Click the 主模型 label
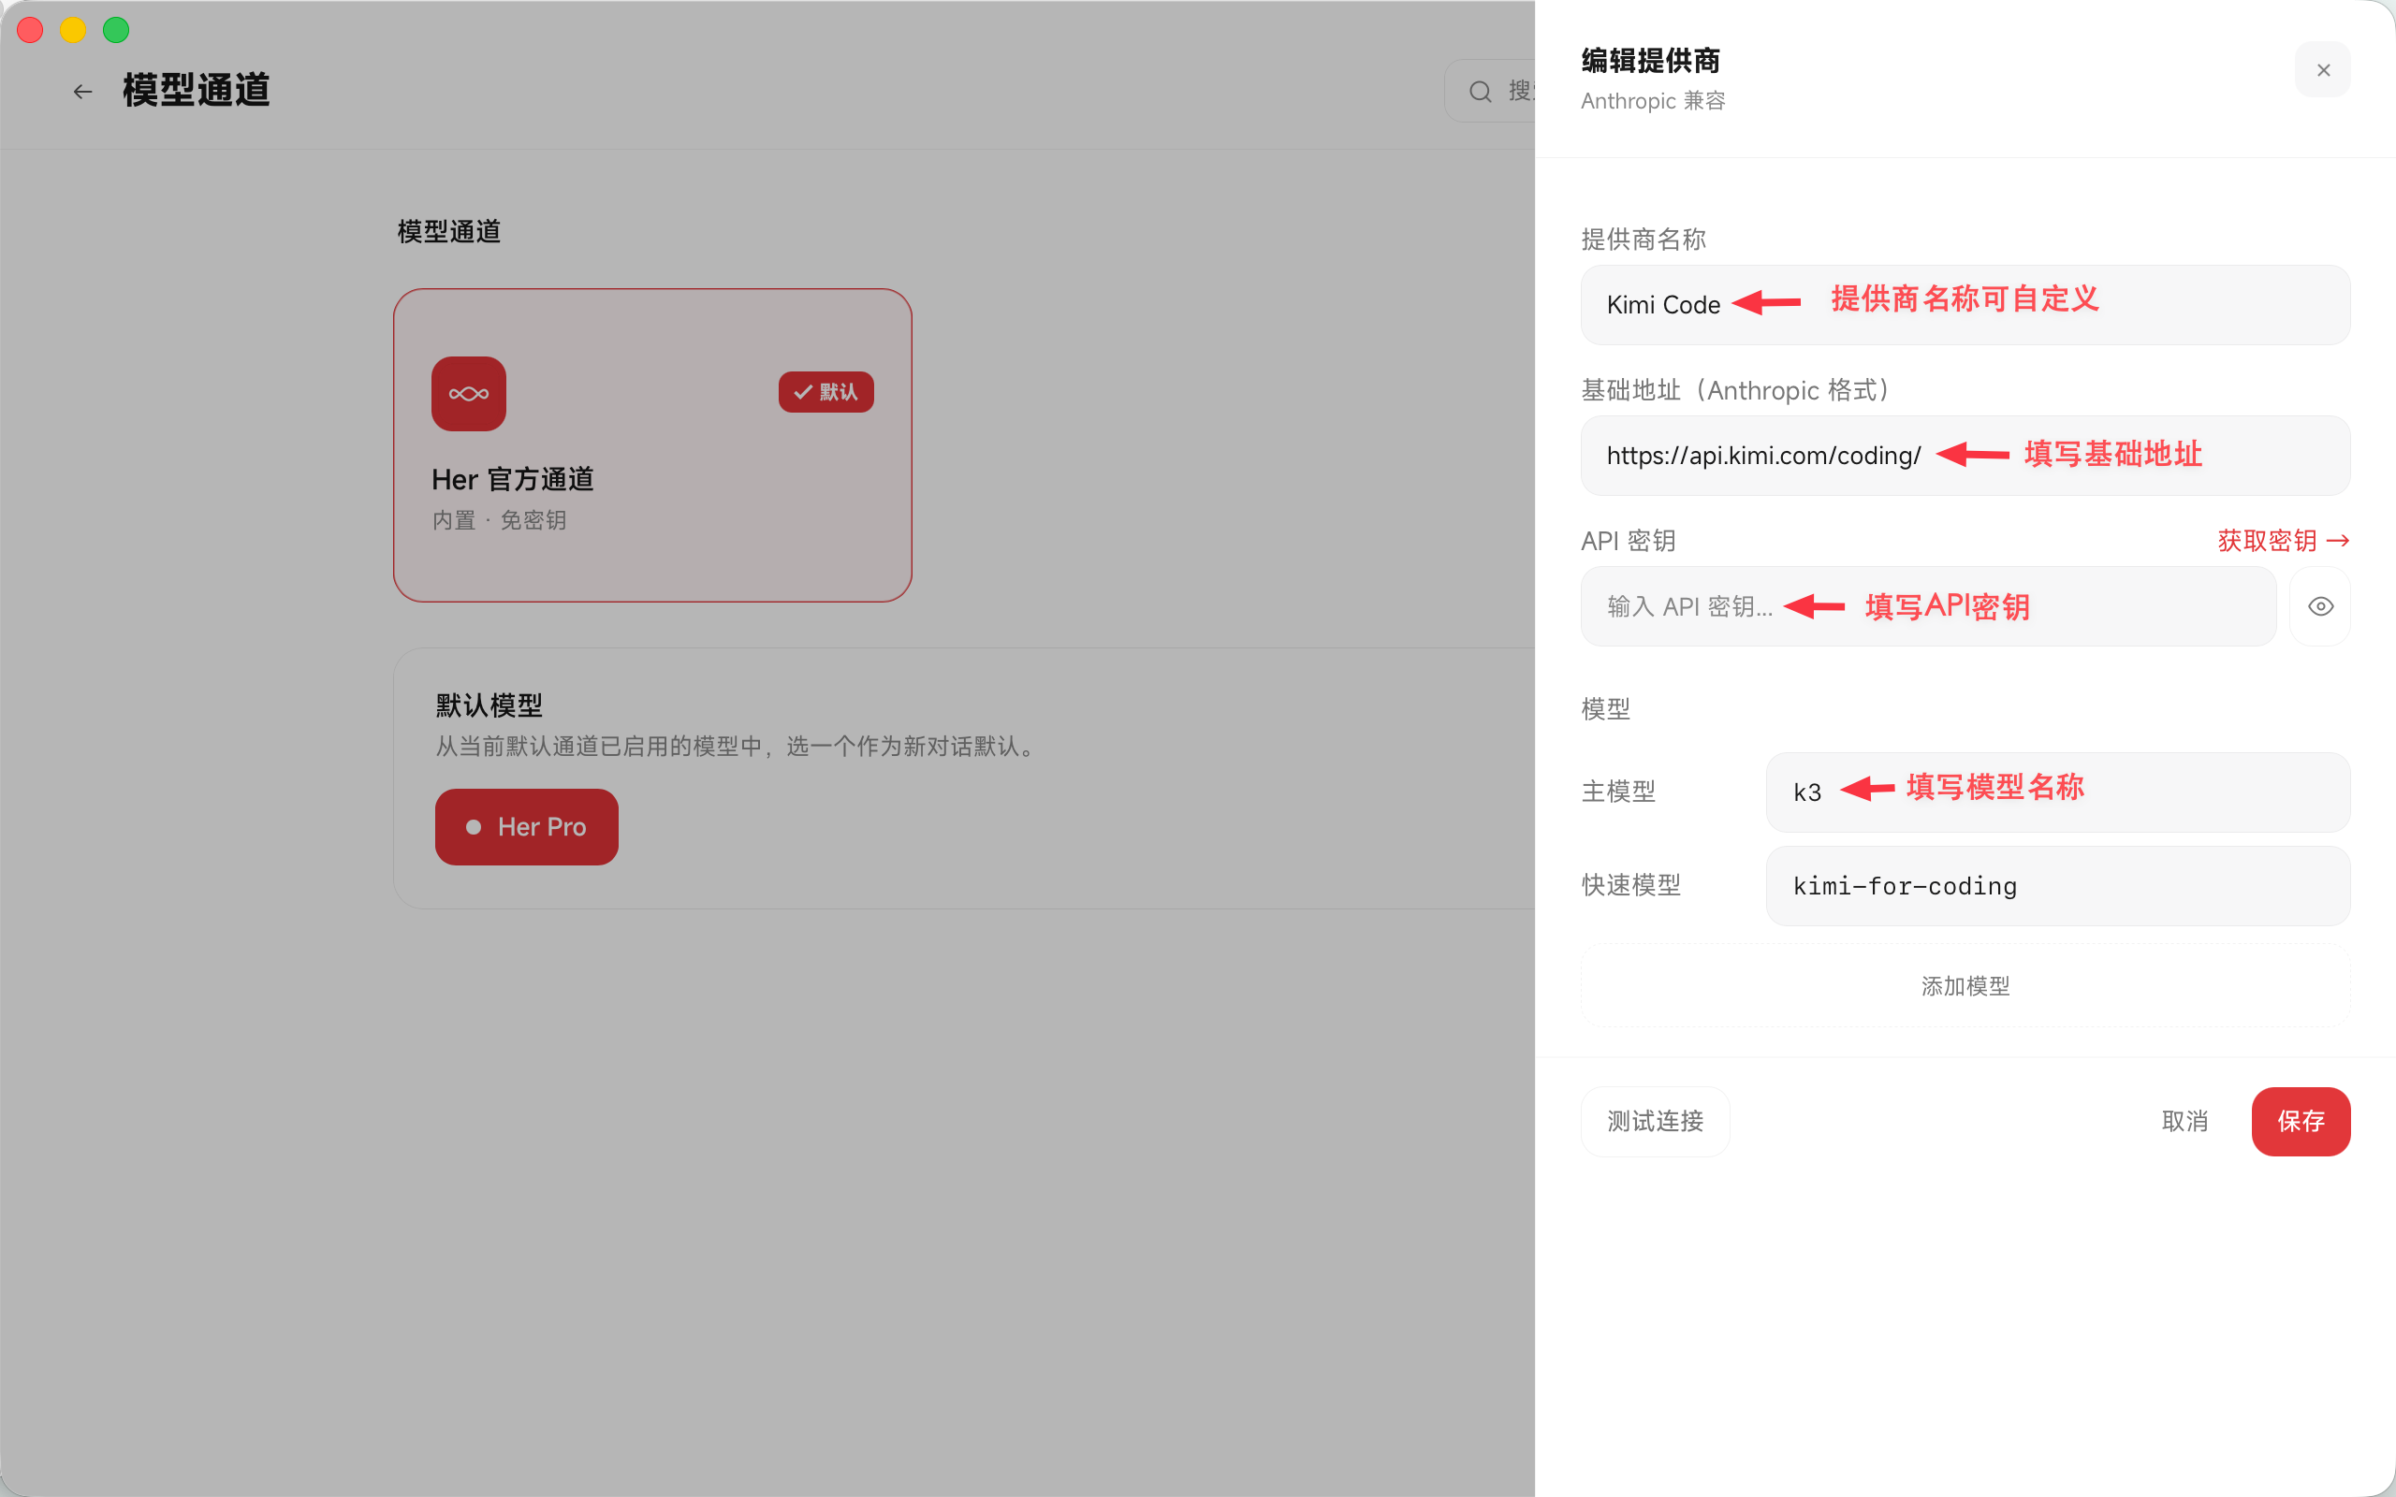 (1618, 792)
